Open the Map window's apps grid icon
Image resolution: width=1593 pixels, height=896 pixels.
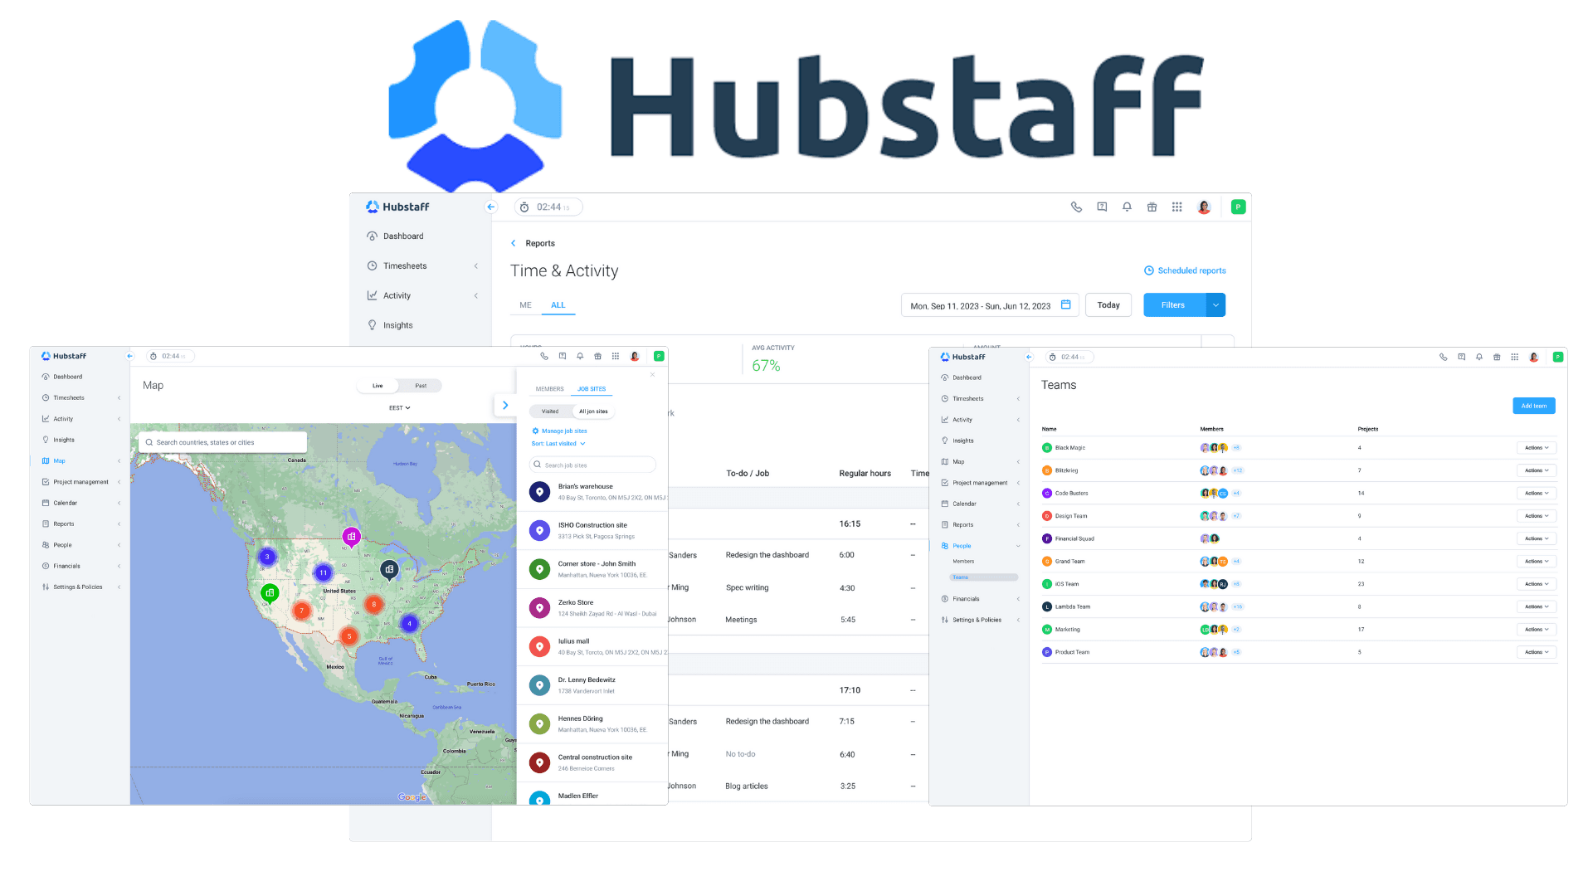coord(616,356)
